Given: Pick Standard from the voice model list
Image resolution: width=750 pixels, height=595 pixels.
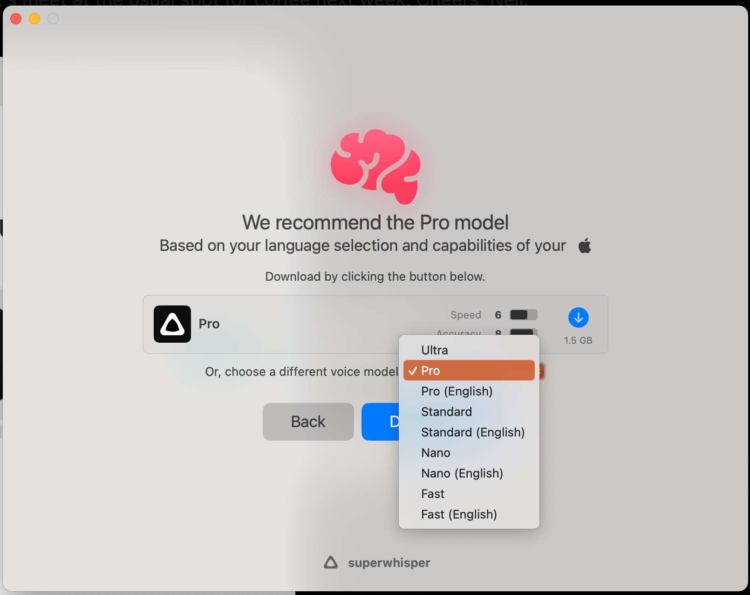Looking at the screenshot, I should (x=469, y=412).
